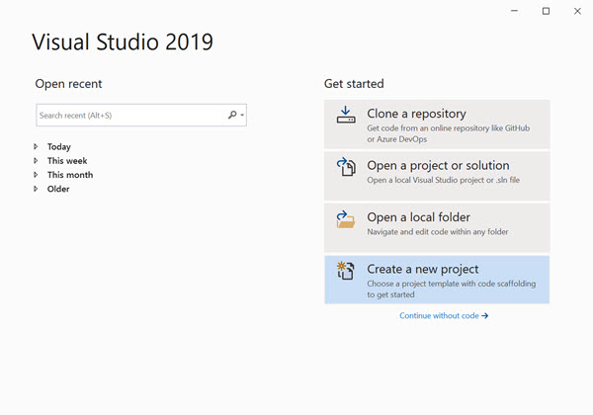Click the 'Open a local Visual Studio project' description
The width and height of the screenshot is (593, 415).
443,180
